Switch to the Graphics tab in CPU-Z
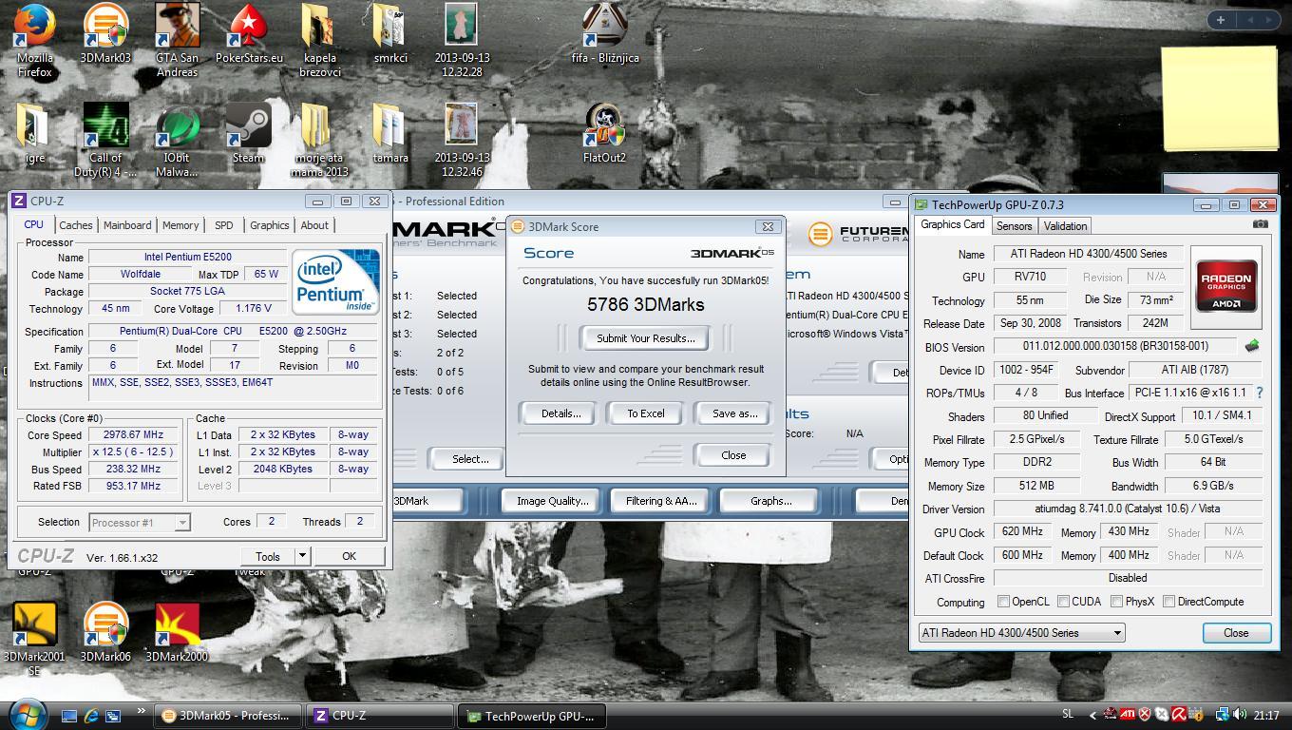The width and height of the screenshot is (1292, 730). click(x=269, y=225)
